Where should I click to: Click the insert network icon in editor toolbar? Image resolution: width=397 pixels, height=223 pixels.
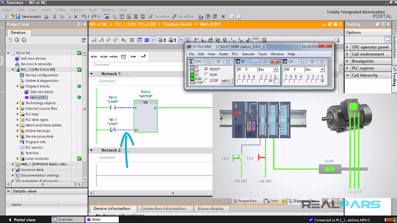click(95, 40)
